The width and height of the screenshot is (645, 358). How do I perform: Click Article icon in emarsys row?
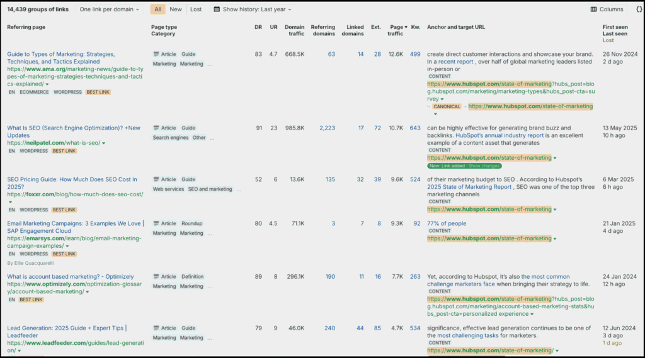(x=156, y=223)
